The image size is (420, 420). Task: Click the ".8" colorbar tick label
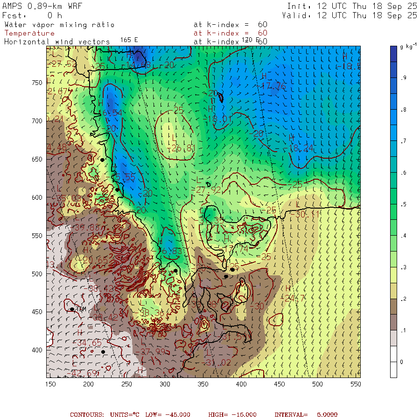pos(404,109)
